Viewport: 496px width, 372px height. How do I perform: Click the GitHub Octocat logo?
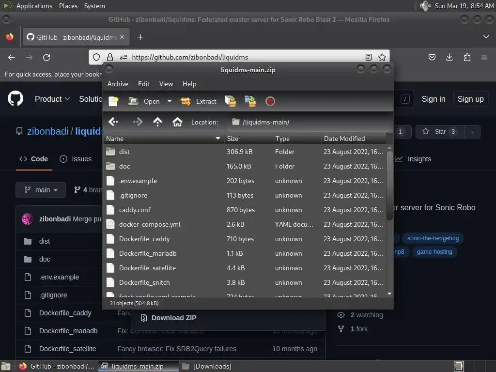coord(15,99)
